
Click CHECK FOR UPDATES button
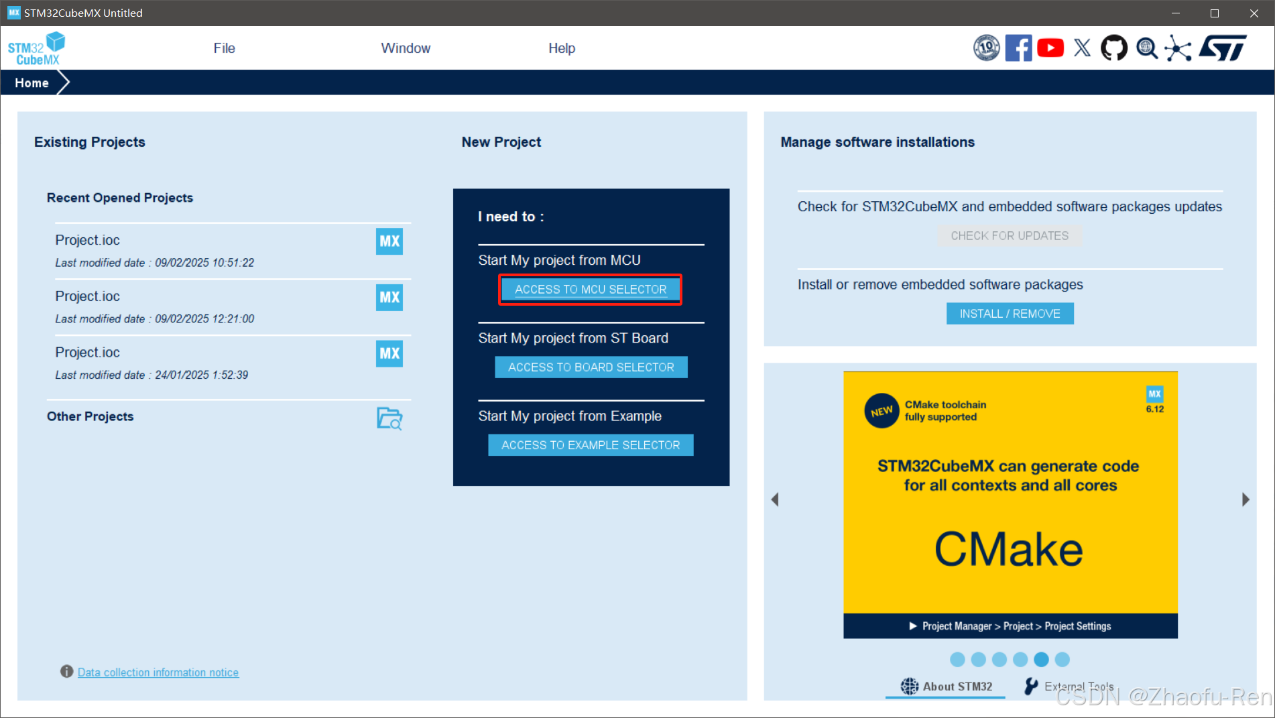(x=1010, y=236)
